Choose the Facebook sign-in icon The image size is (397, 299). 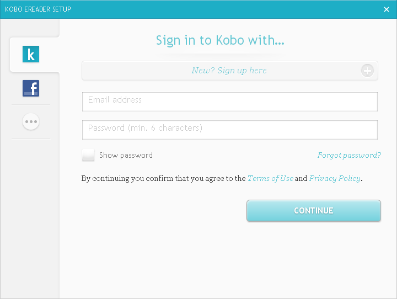31,88
